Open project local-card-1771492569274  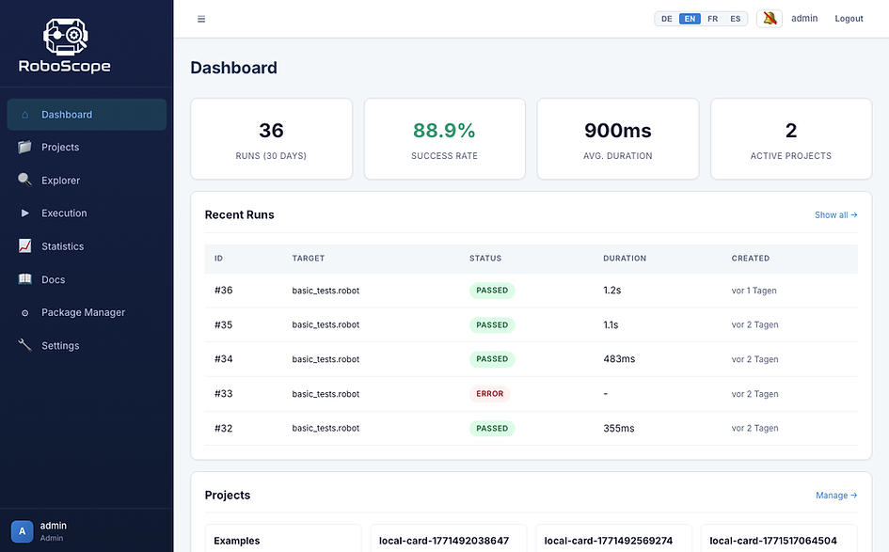(614, 539)
